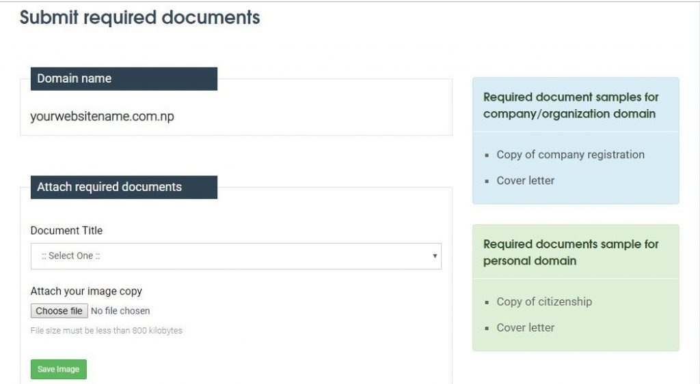Click the file size limit hint text
700x384 pixels.
click(x=106, y=331)
